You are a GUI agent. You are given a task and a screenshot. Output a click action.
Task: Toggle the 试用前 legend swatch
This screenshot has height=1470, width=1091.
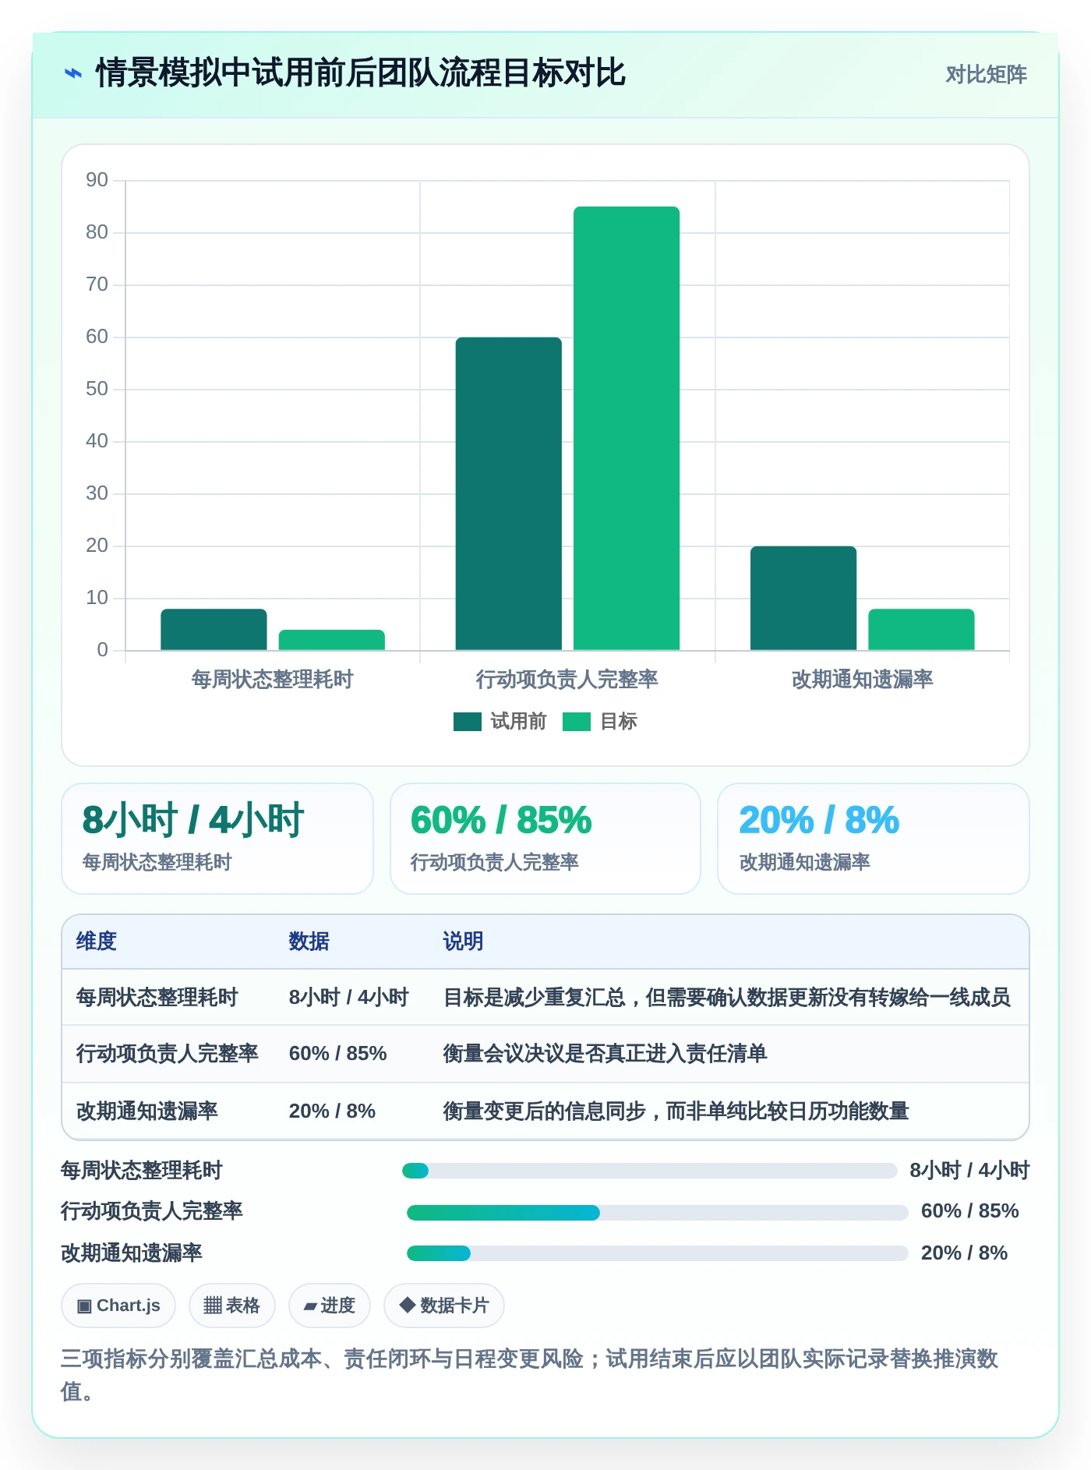pyautogui.click(x=468, y=722)
